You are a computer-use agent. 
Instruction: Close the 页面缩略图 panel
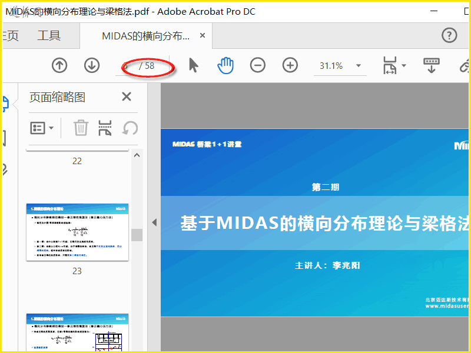[x=127, y=96]
